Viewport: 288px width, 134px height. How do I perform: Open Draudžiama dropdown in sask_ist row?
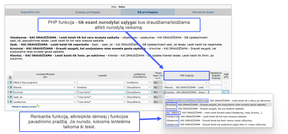coord(139,97)
